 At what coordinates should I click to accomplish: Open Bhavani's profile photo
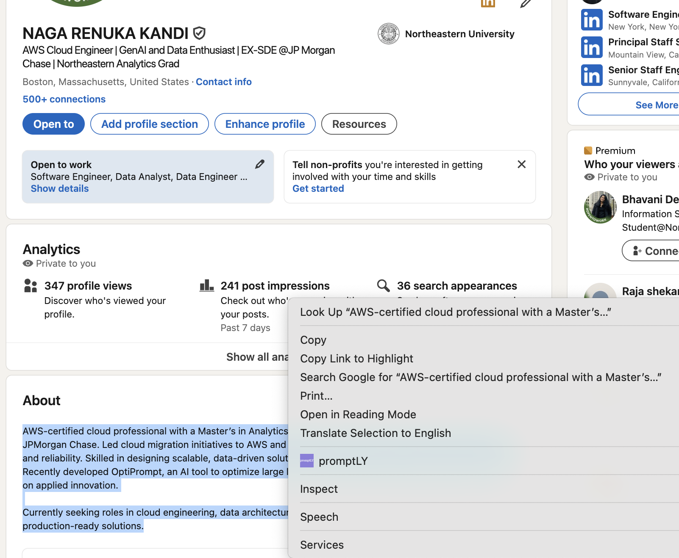click(601, 207)
